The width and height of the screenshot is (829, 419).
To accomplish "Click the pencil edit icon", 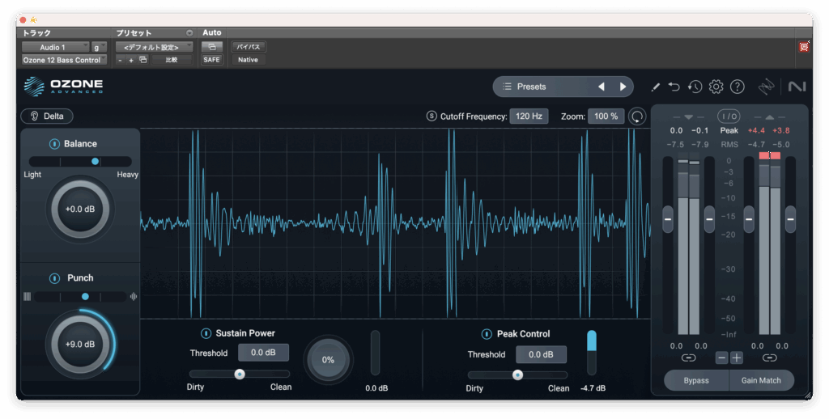I will [x=655, y=87].
